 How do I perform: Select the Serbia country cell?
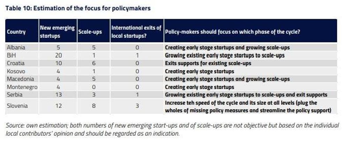click(15, 95)
